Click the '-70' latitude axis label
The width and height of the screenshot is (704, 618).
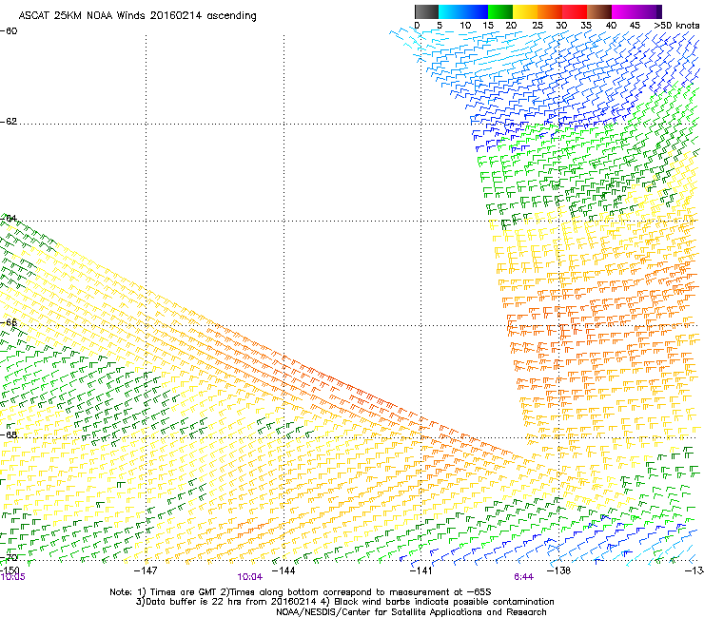[x=9, y=558]
